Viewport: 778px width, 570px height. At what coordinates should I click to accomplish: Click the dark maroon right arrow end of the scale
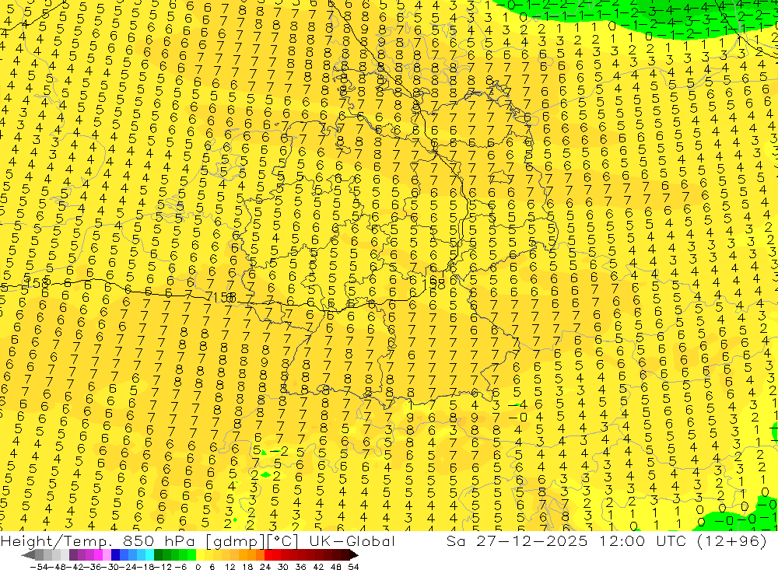tap(353, 554)
